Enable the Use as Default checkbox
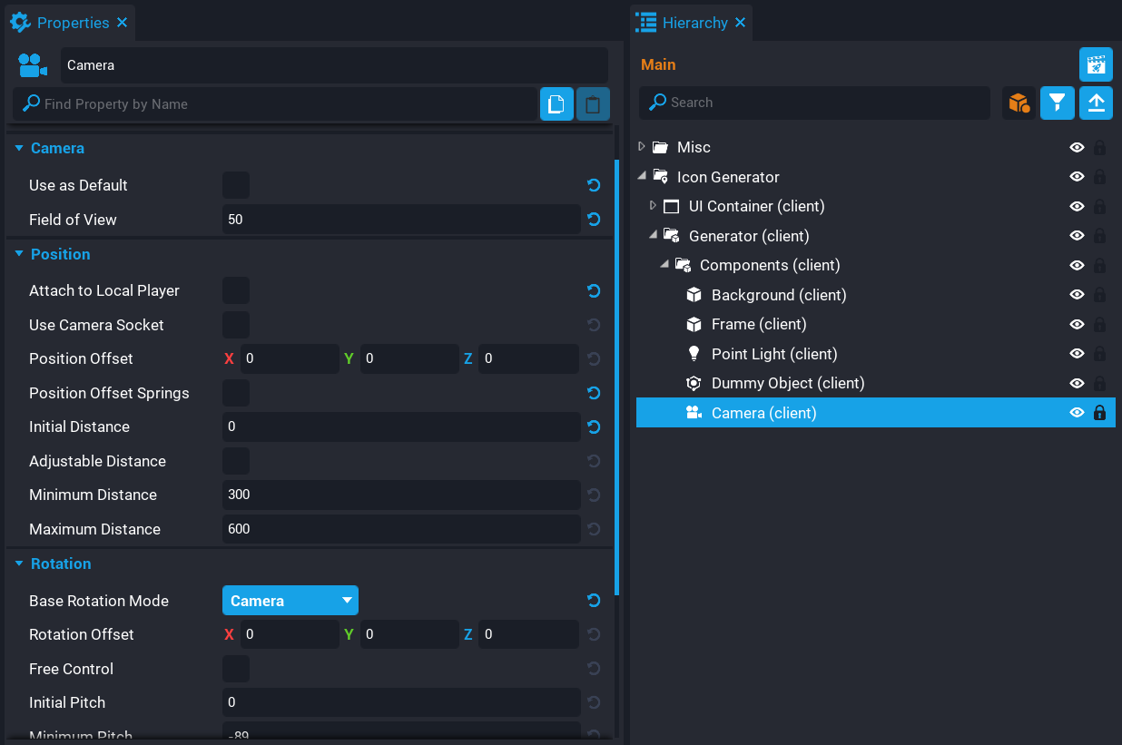 [236, 185]
